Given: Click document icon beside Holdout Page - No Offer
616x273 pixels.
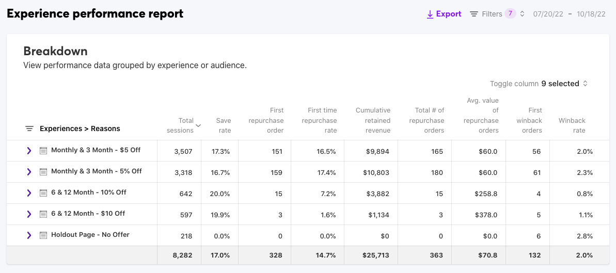Looking at the screenshot, I should point(43,235).
